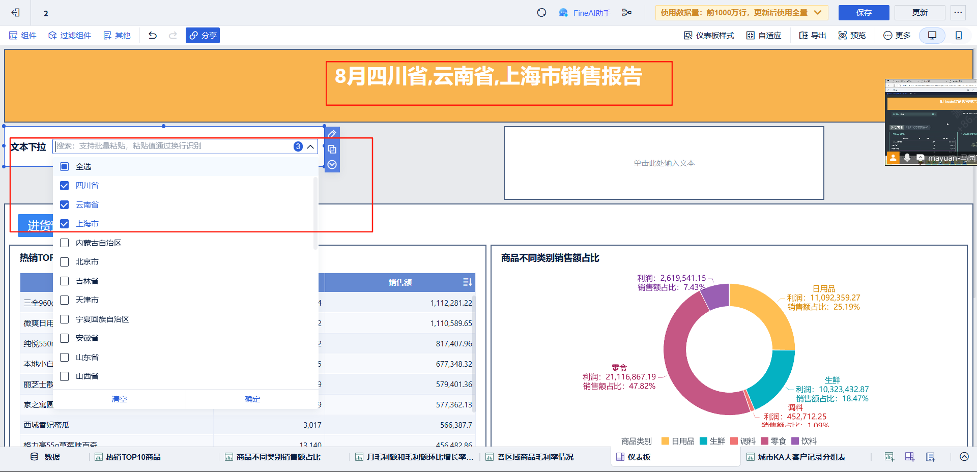Click the undo arrow icon
The height and width of the screenshot is (472, 977).
click(x=153, y=35)
